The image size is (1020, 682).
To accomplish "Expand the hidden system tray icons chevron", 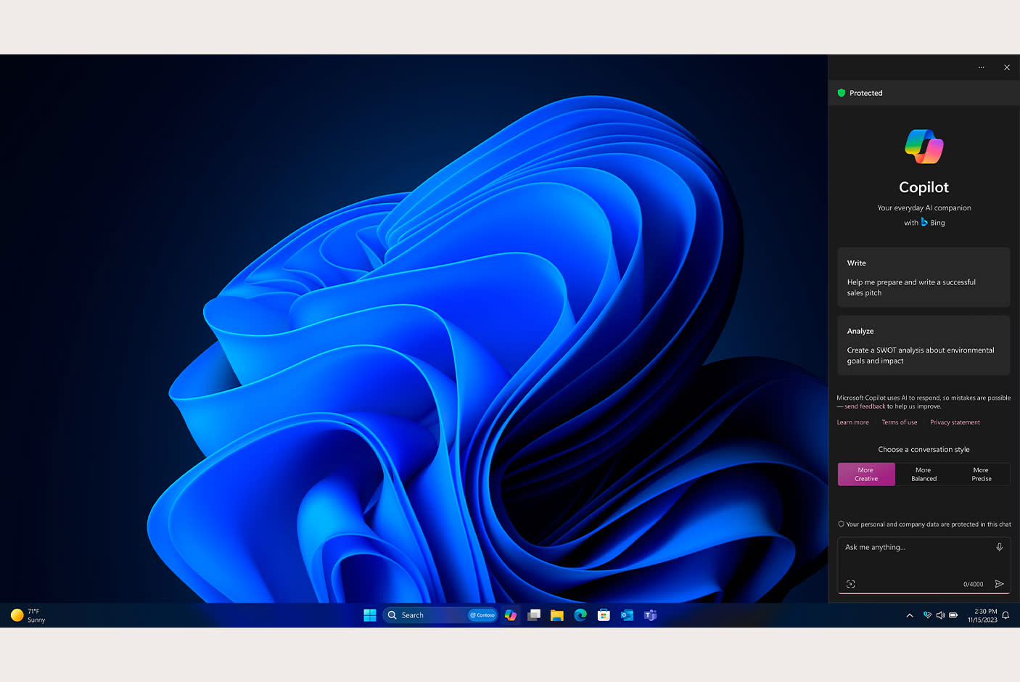I will [910, 615].
